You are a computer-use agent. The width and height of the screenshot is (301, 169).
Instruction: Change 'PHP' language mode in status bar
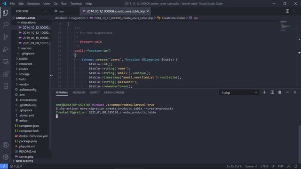(281, 166)
